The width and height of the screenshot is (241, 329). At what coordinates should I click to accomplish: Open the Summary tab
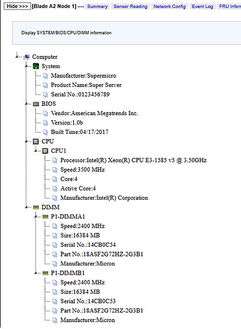(x=97, y=6)
